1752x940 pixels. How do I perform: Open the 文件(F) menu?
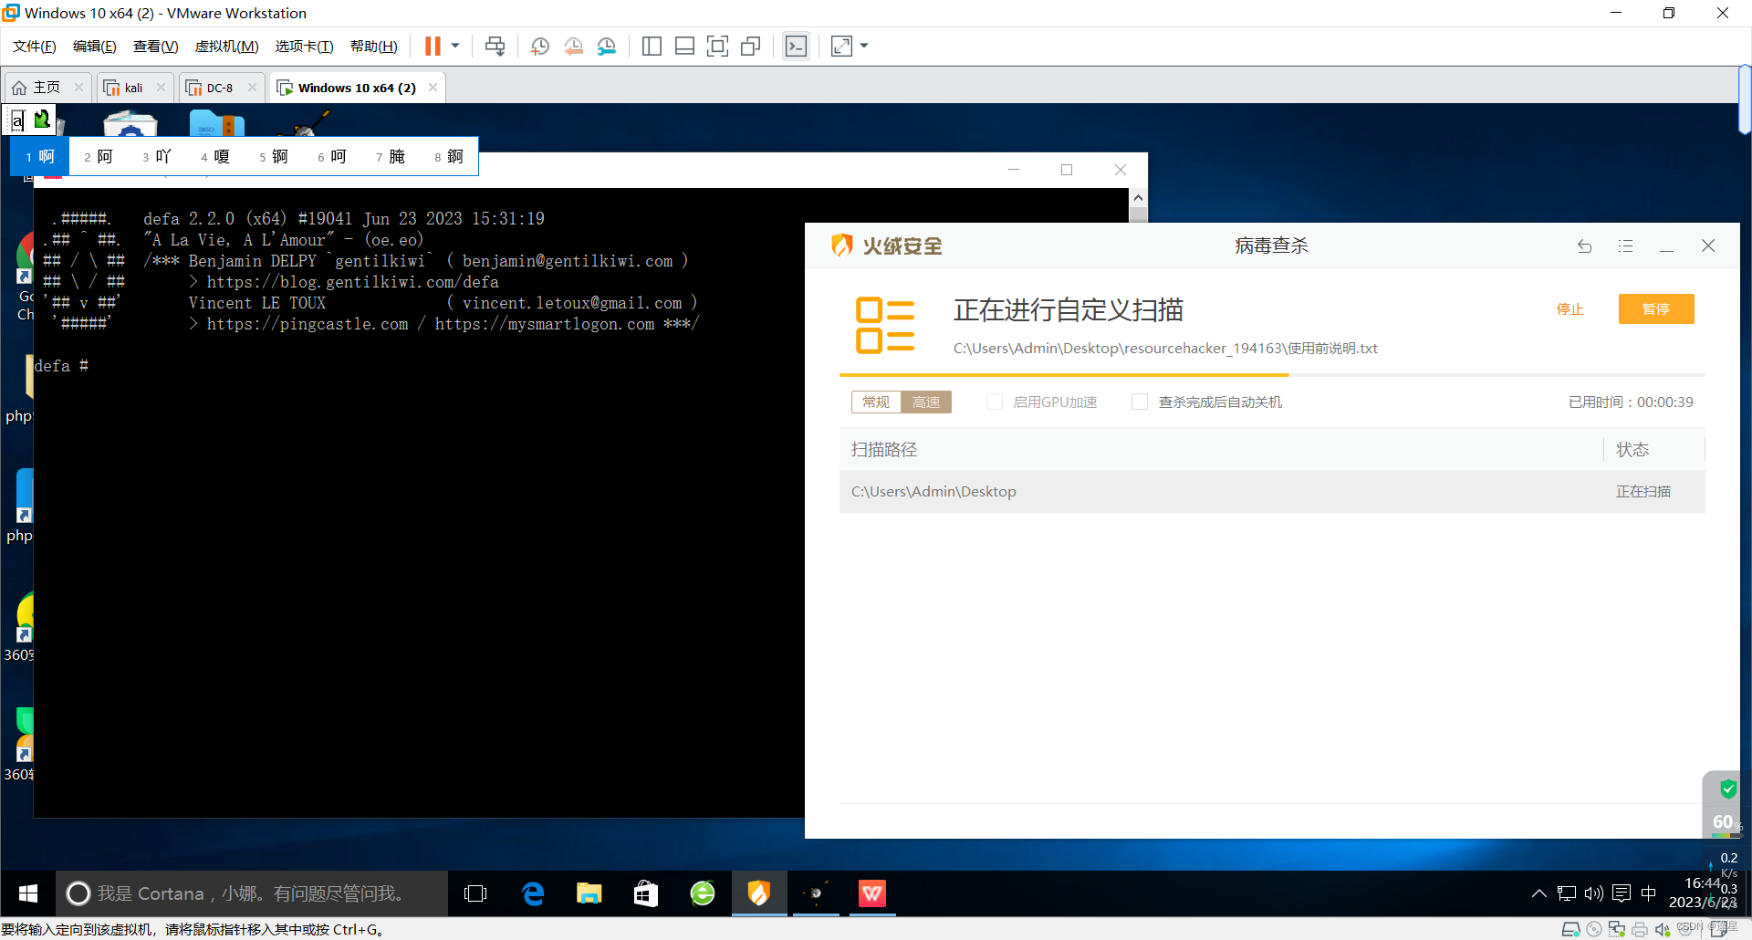[x=35, y=47]
